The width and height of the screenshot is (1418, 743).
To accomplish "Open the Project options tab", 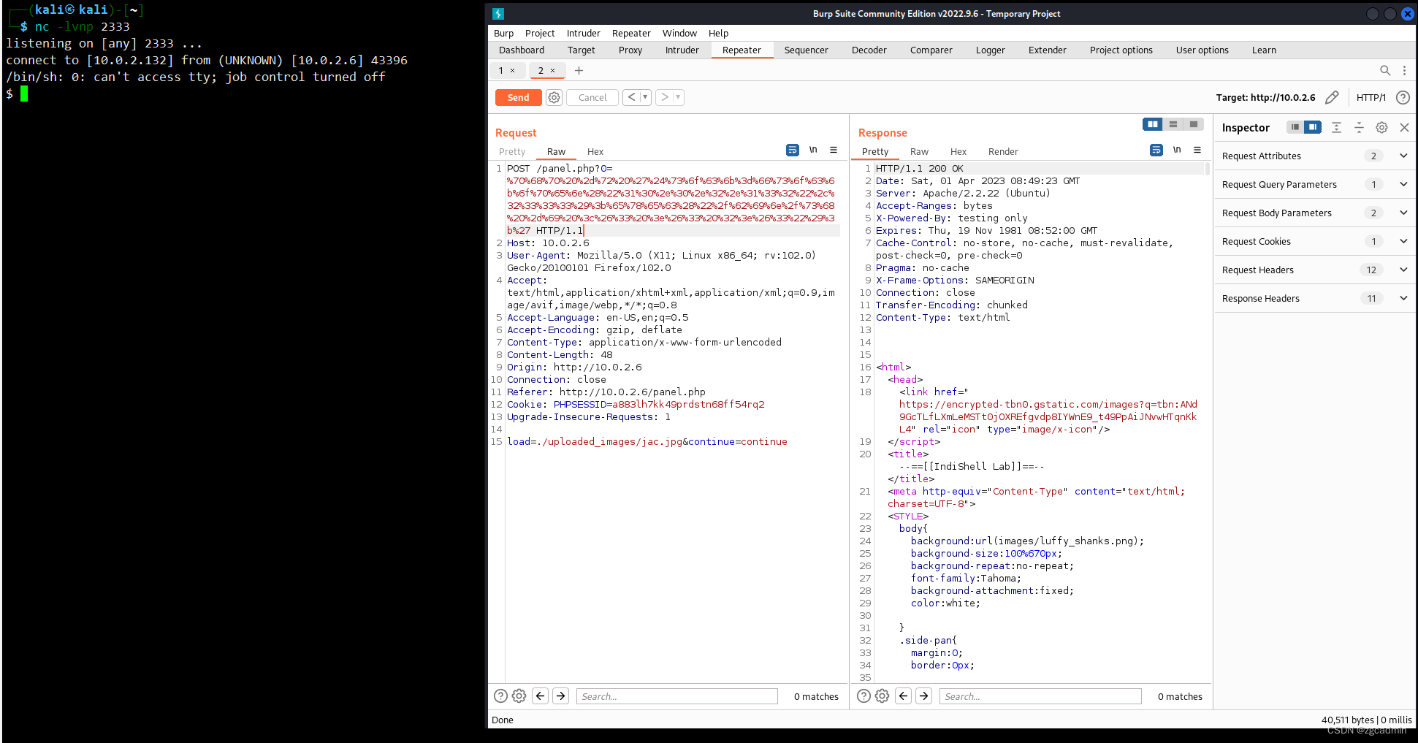I will tap(1121, 50).
